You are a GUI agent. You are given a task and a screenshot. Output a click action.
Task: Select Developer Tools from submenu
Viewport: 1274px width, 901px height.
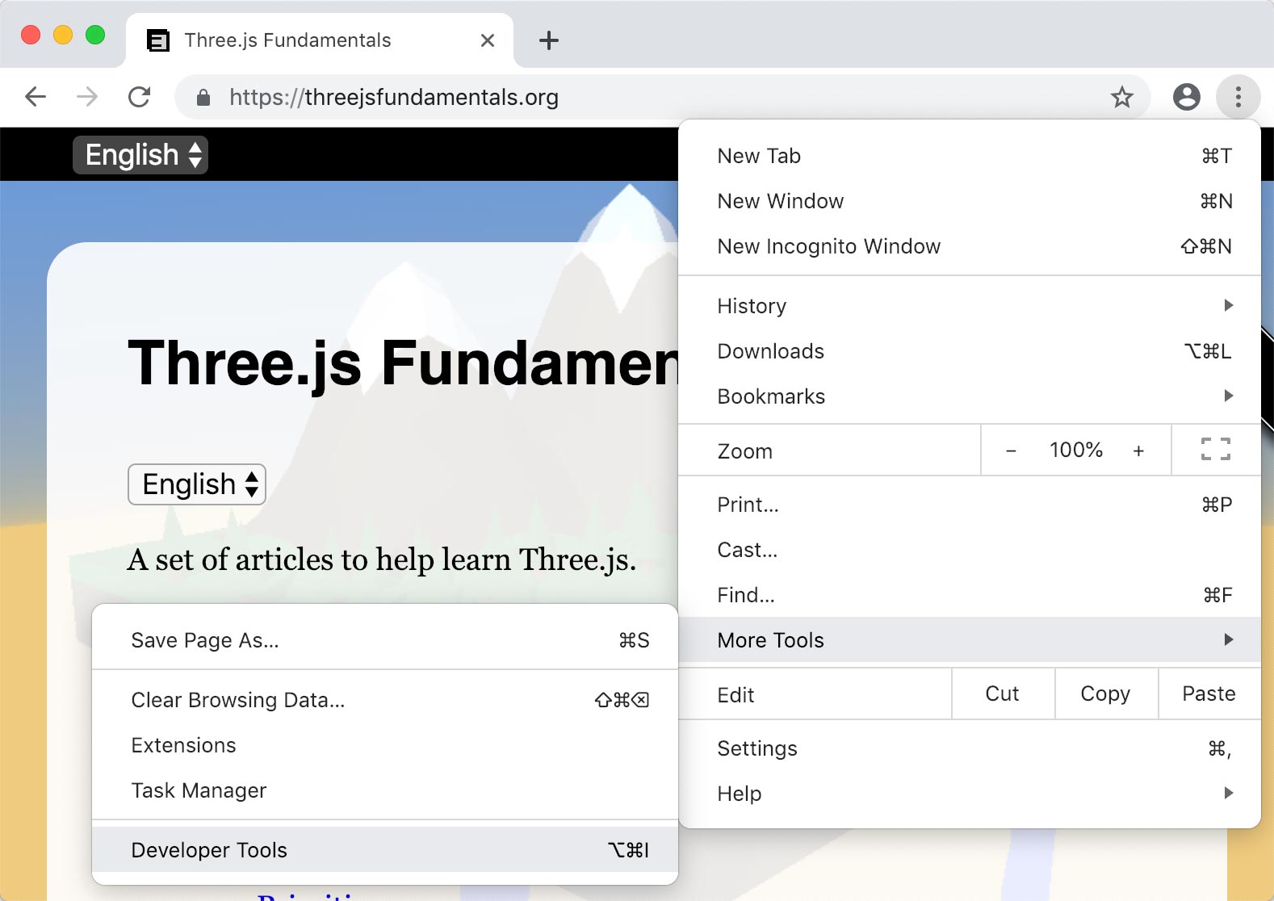click(385, 850)
